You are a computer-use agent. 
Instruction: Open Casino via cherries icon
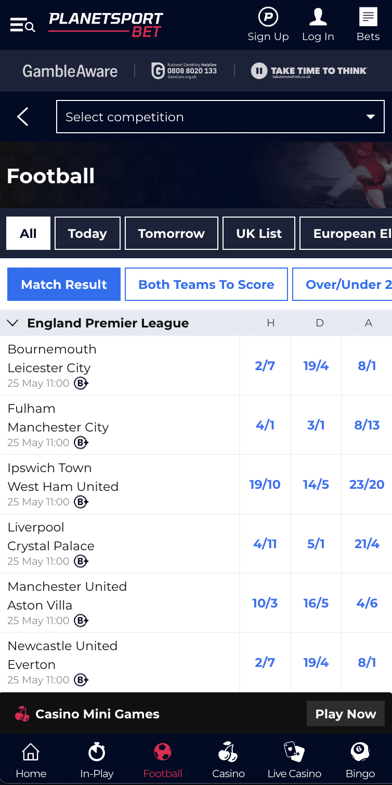point(228,751)
